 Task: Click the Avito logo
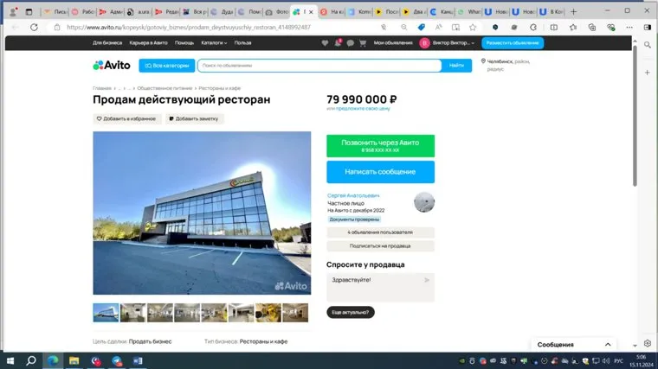(x=112, y=65)
